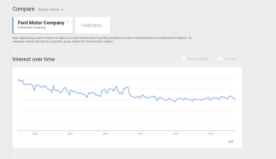Enable the News headlines checkbox

coord(184,59)
